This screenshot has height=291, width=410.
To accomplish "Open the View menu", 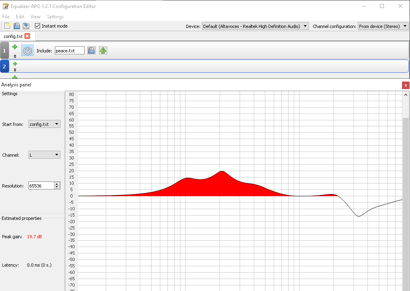I will point(35,17).
